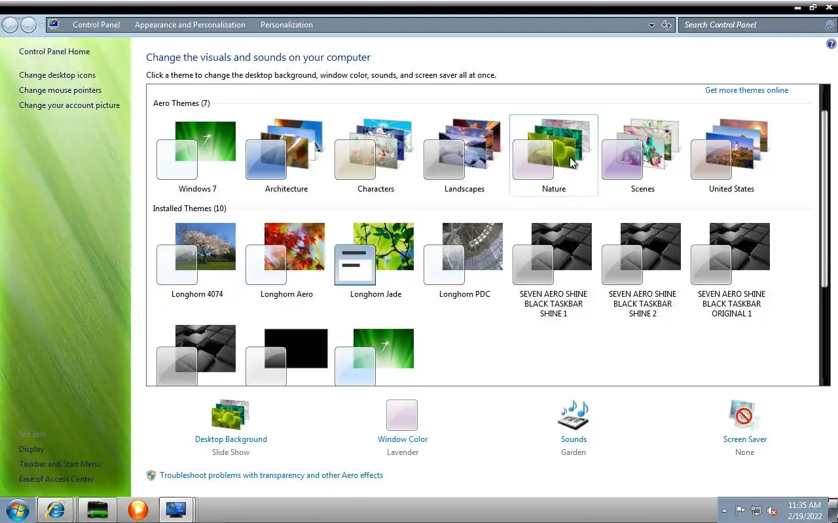Open the clock showing 11:35 AM
Screen dimensions: 838x523
tap(805, 511)
